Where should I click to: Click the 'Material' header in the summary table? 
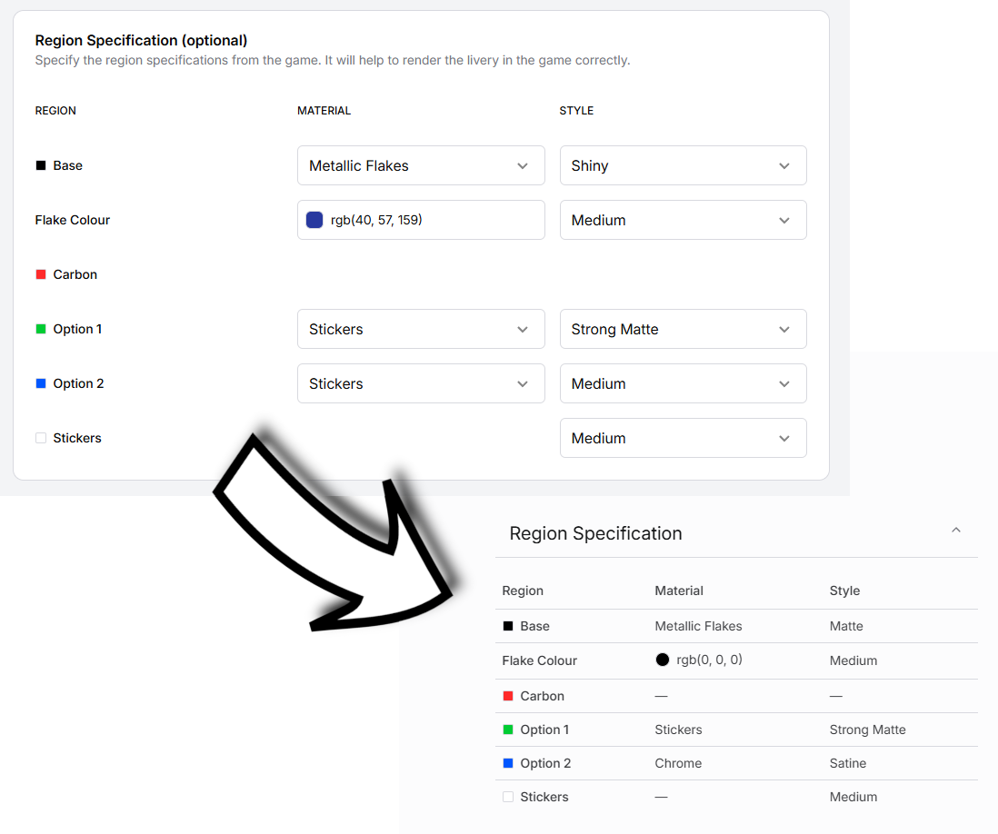click(x=679, y=591)
